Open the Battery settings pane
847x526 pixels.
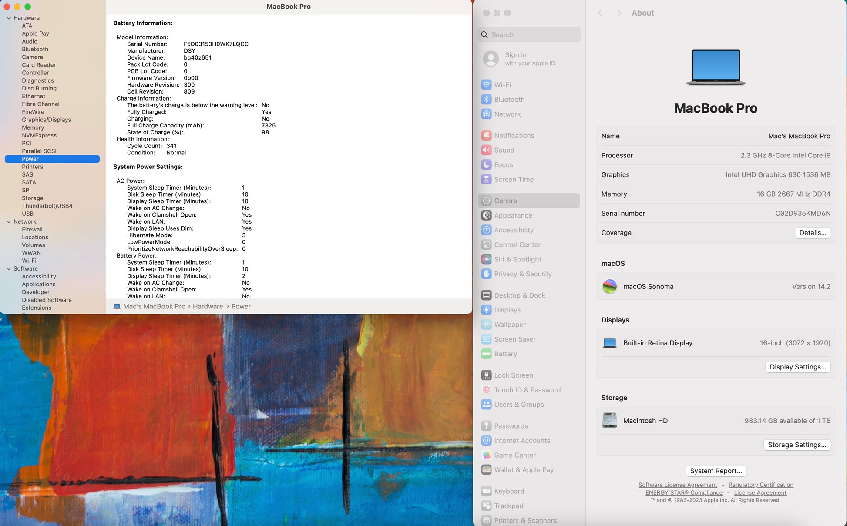[505, 354]
